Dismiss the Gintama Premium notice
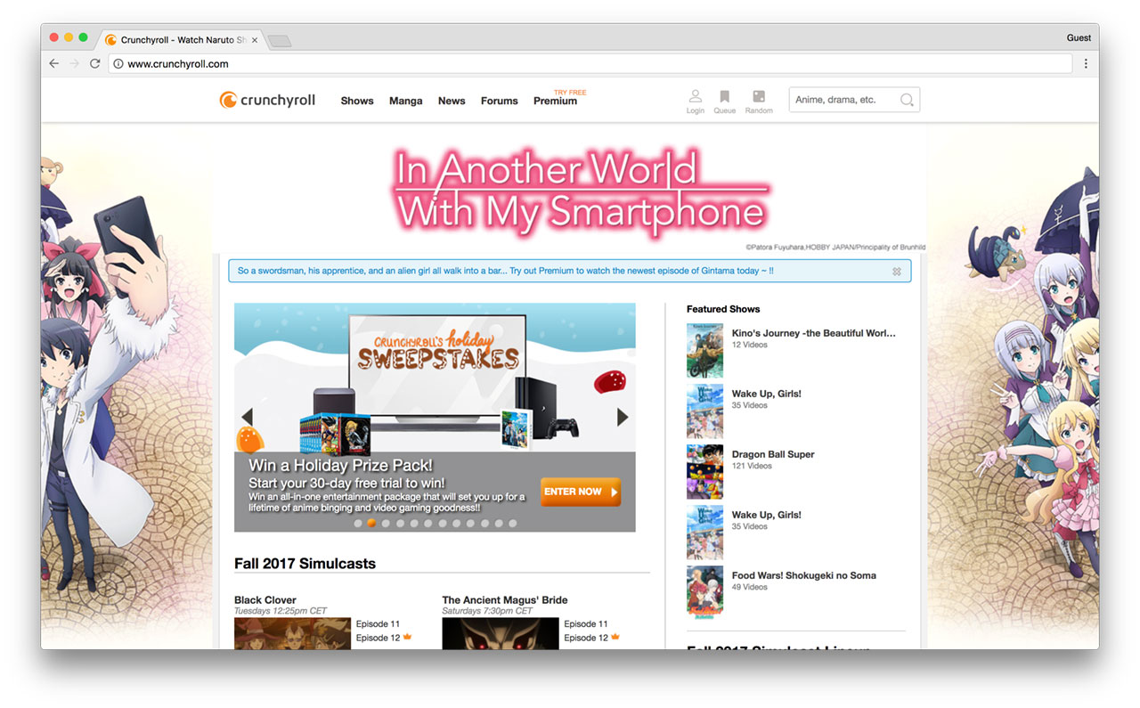The width and height of the screenshot is (1140, 708). coord(897,272)
